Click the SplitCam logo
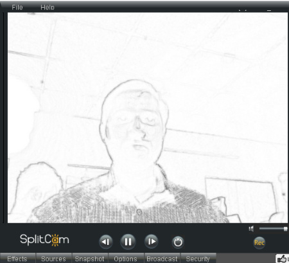Viewport: 289px width, 263px height. [x=44, y=240]
